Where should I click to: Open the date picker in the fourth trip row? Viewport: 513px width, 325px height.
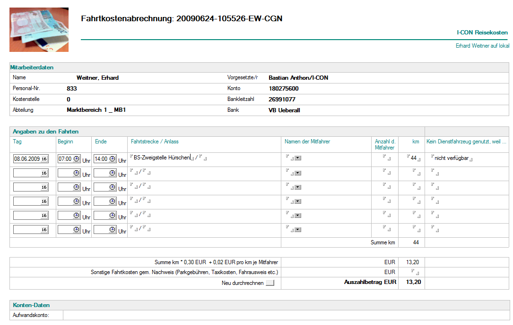click(44, 201)
